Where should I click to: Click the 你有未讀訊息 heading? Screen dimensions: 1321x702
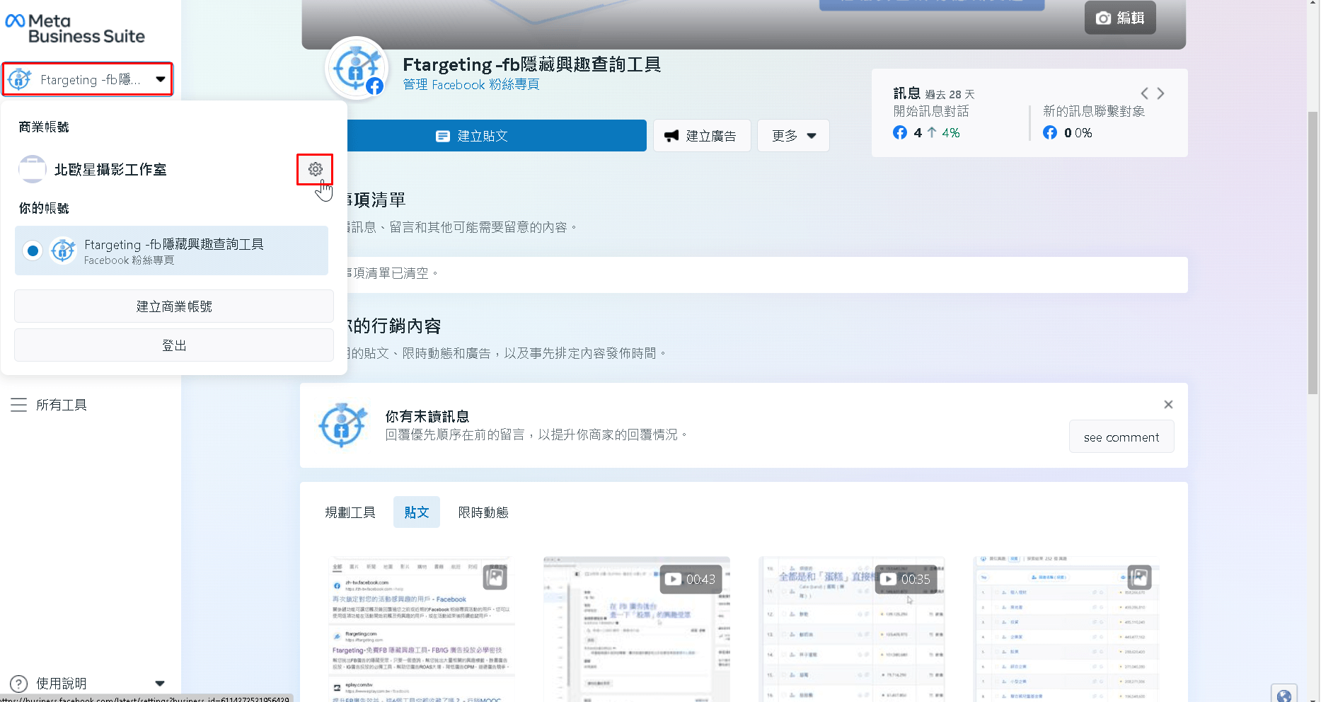(427, 416)
